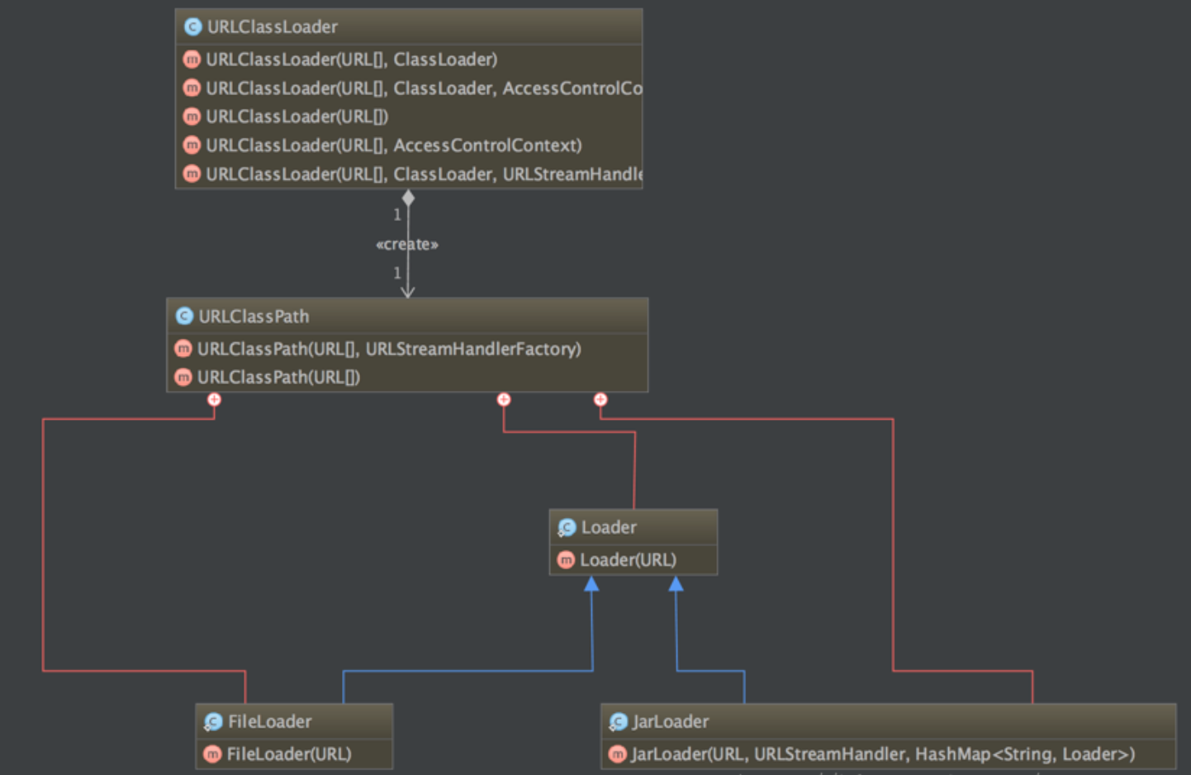Select constructor URLClassLoader(URL[], ClassLoader)

coord(352,59)
